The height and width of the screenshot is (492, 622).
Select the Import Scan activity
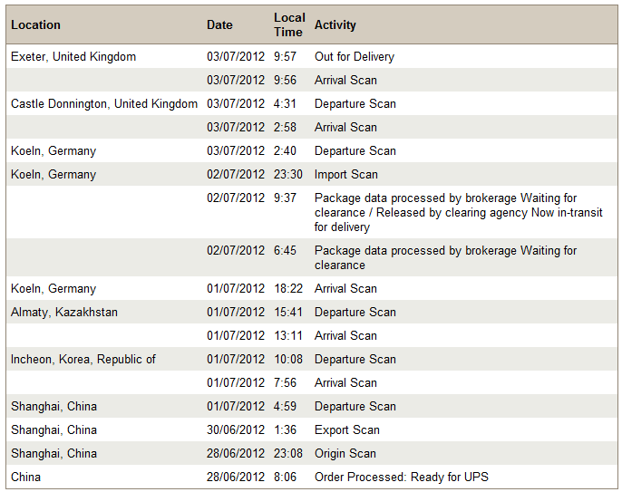point(346,175)
